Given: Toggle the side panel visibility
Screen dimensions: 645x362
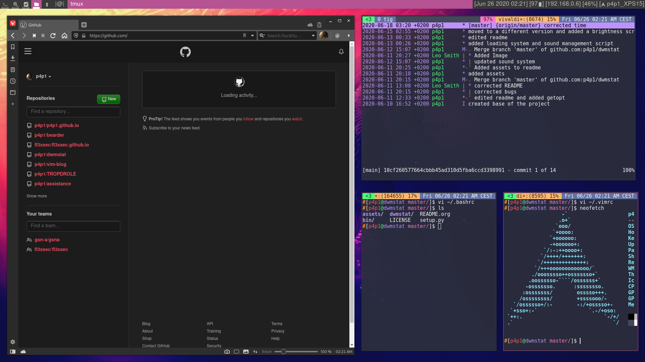Looking at the screenshot, I should click(13, 352).
